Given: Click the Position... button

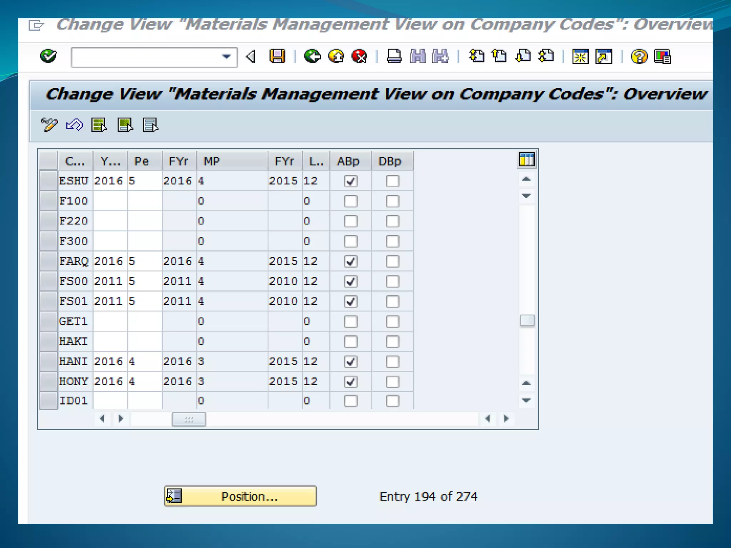Looking at the screenshot, I should pos(240,496).
